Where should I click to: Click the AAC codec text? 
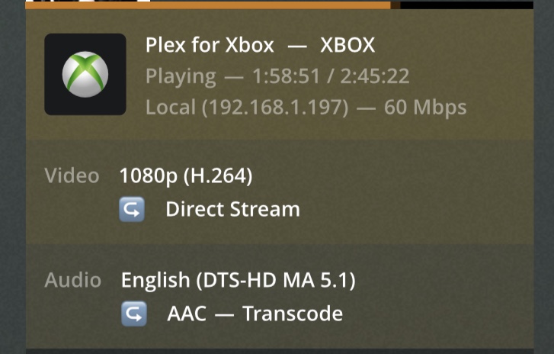click(x=186, y=314)
